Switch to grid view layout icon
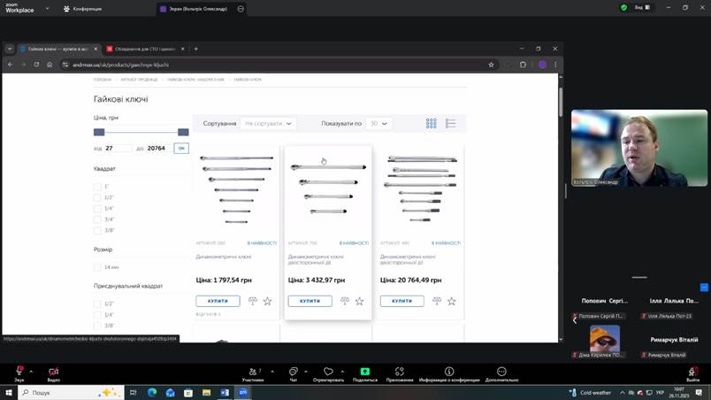This screenshot has height=400, width=711. pos(432,124)
